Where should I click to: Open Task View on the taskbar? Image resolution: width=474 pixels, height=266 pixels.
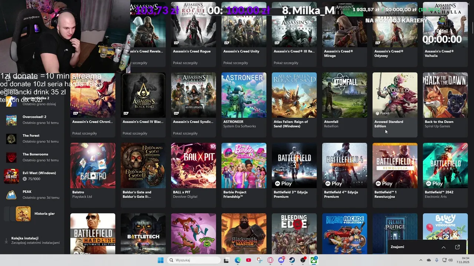coord(226,260)
